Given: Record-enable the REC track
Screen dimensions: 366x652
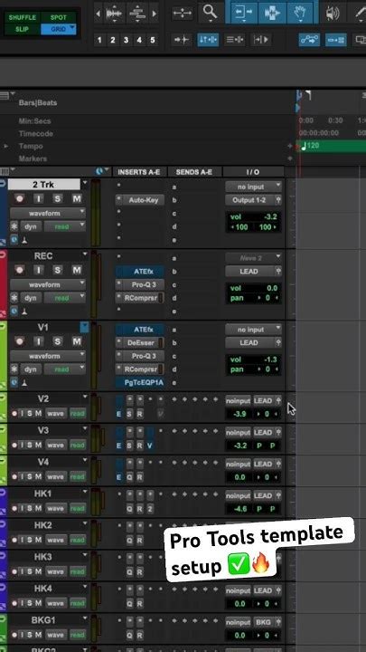Looking at the screenshot, I should [x=20, y=270].
